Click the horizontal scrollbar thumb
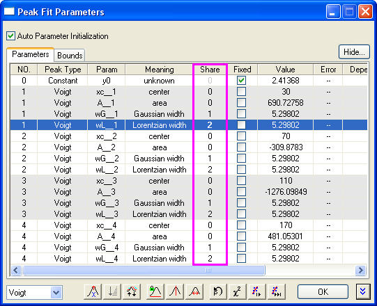 pos(144,271)
